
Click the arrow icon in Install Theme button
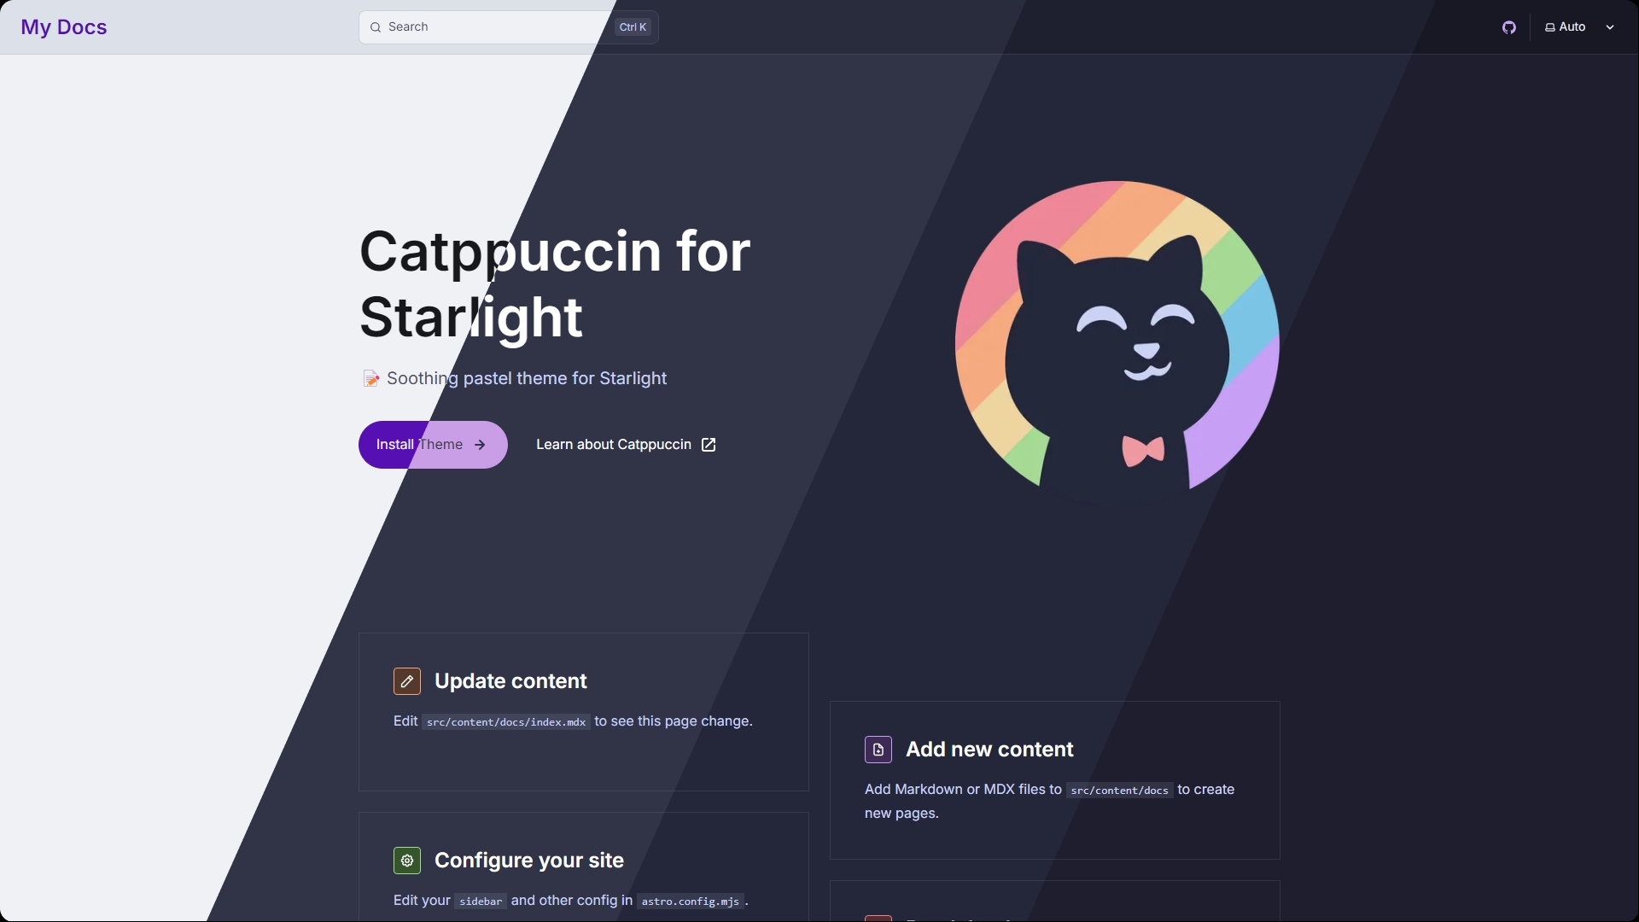tap(480, 445)
